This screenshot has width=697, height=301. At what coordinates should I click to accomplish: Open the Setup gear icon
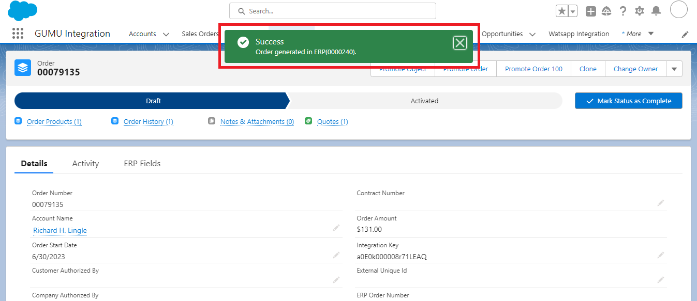pos(640,11)
